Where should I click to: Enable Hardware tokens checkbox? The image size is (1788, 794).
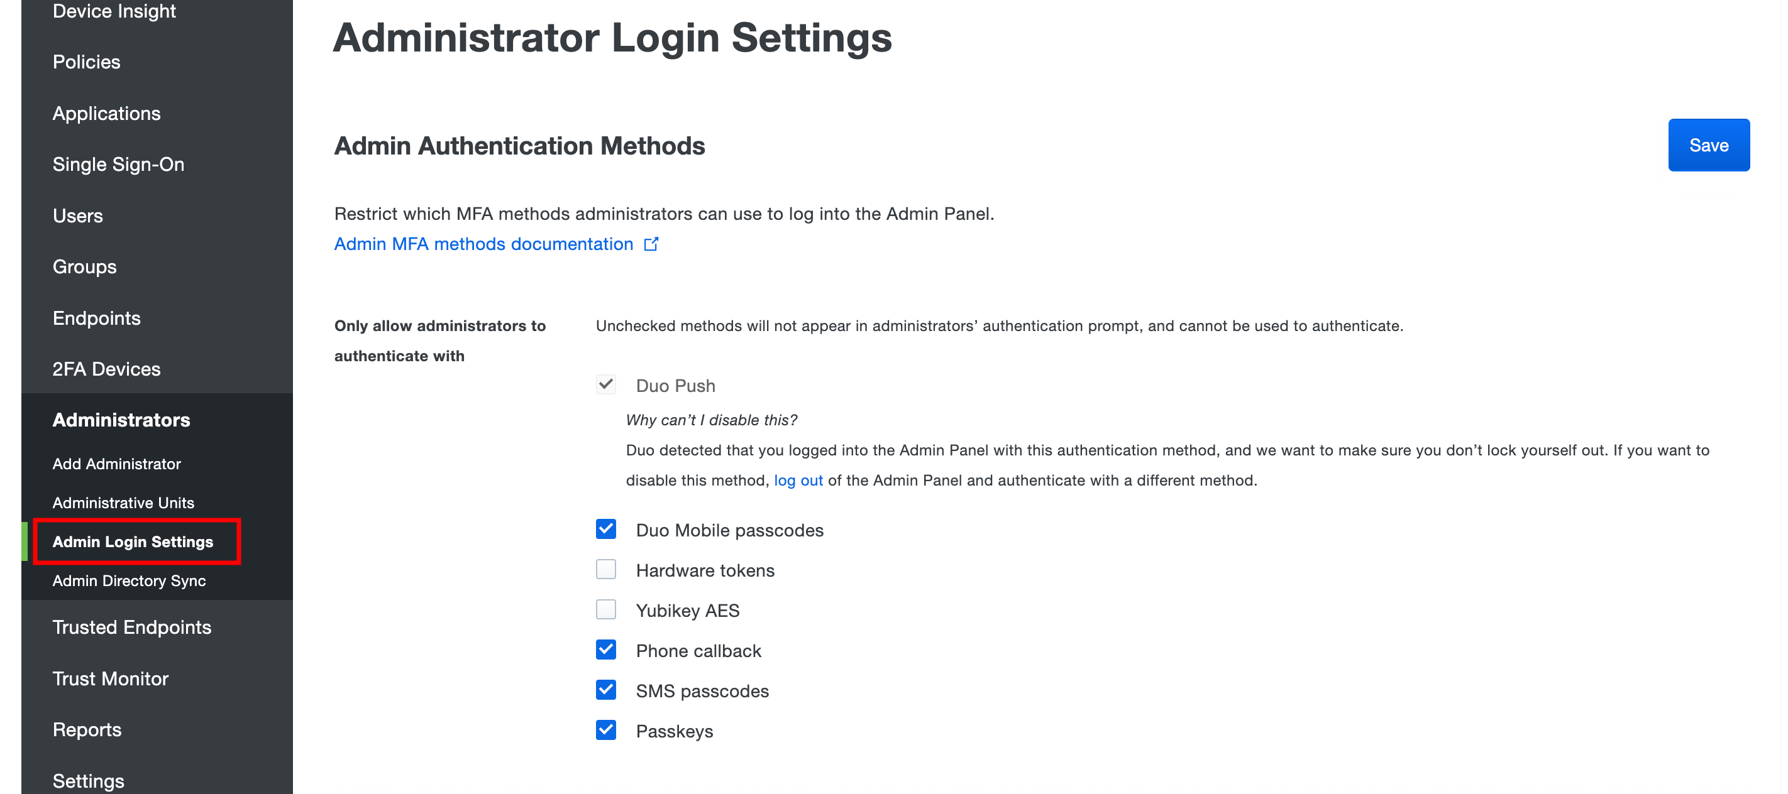click(x=606, y=569)
